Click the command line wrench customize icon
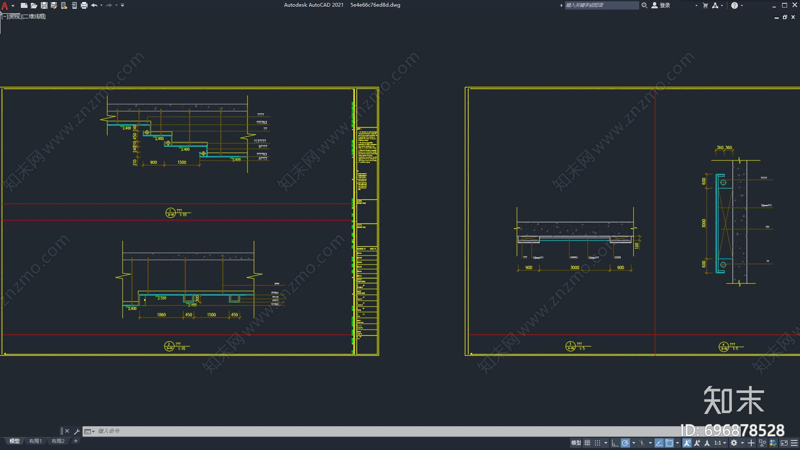The image size is (800, 450). (x=77, y=431)
